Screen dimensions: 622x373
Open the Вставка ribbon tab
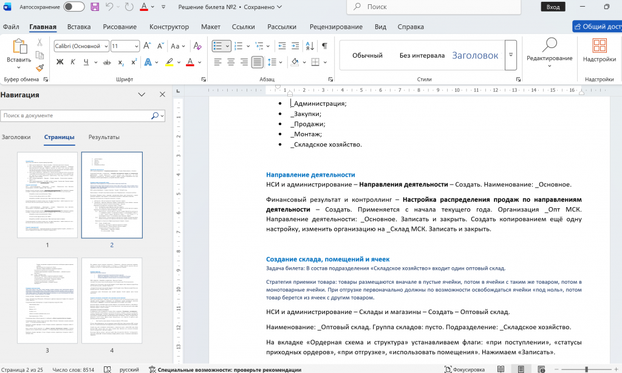79,27
